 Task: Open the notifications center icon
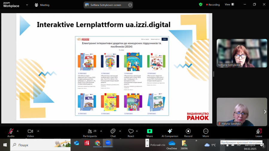(x=262, y=145)
